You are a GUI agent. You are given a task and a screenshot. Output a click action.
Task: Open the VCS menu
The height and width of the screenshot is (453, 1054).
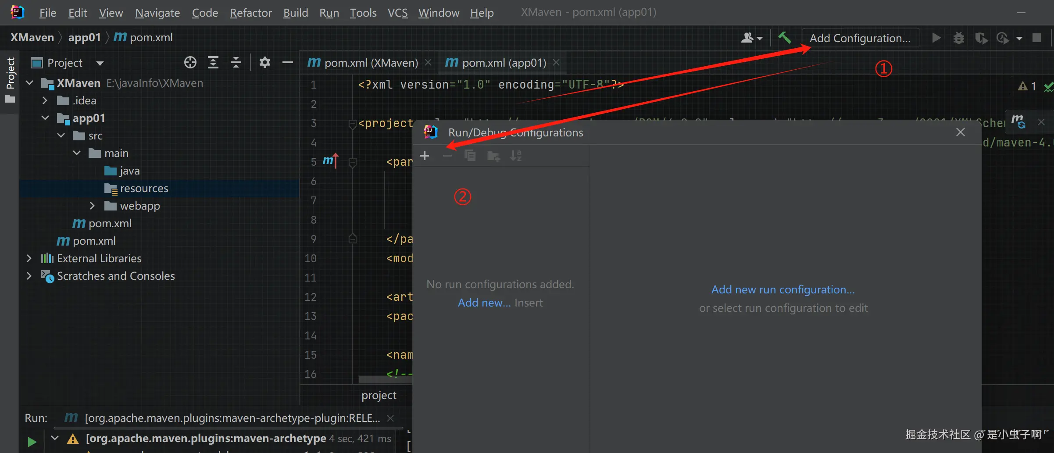(x=397, y=13)
